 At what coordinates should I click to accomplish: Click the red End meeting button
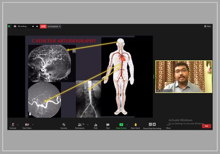pos(206,126)
